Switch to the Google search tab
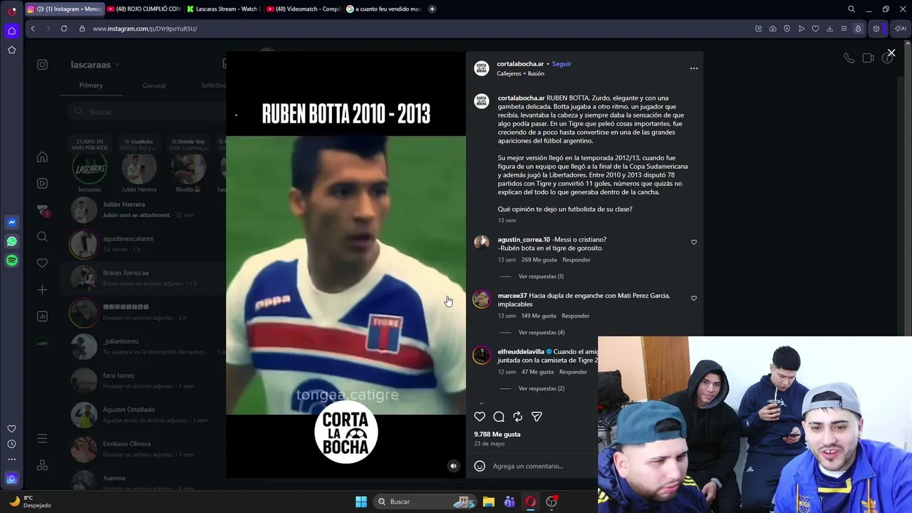 383,9
